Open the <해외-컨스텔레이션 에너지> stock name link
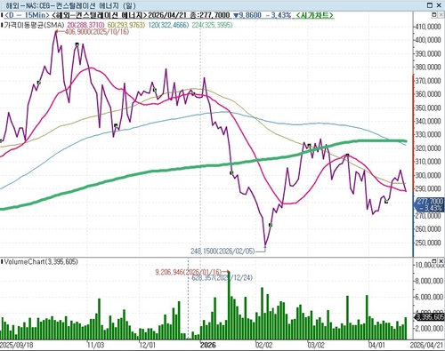This screenshot has width=445, height=351. 100,15
